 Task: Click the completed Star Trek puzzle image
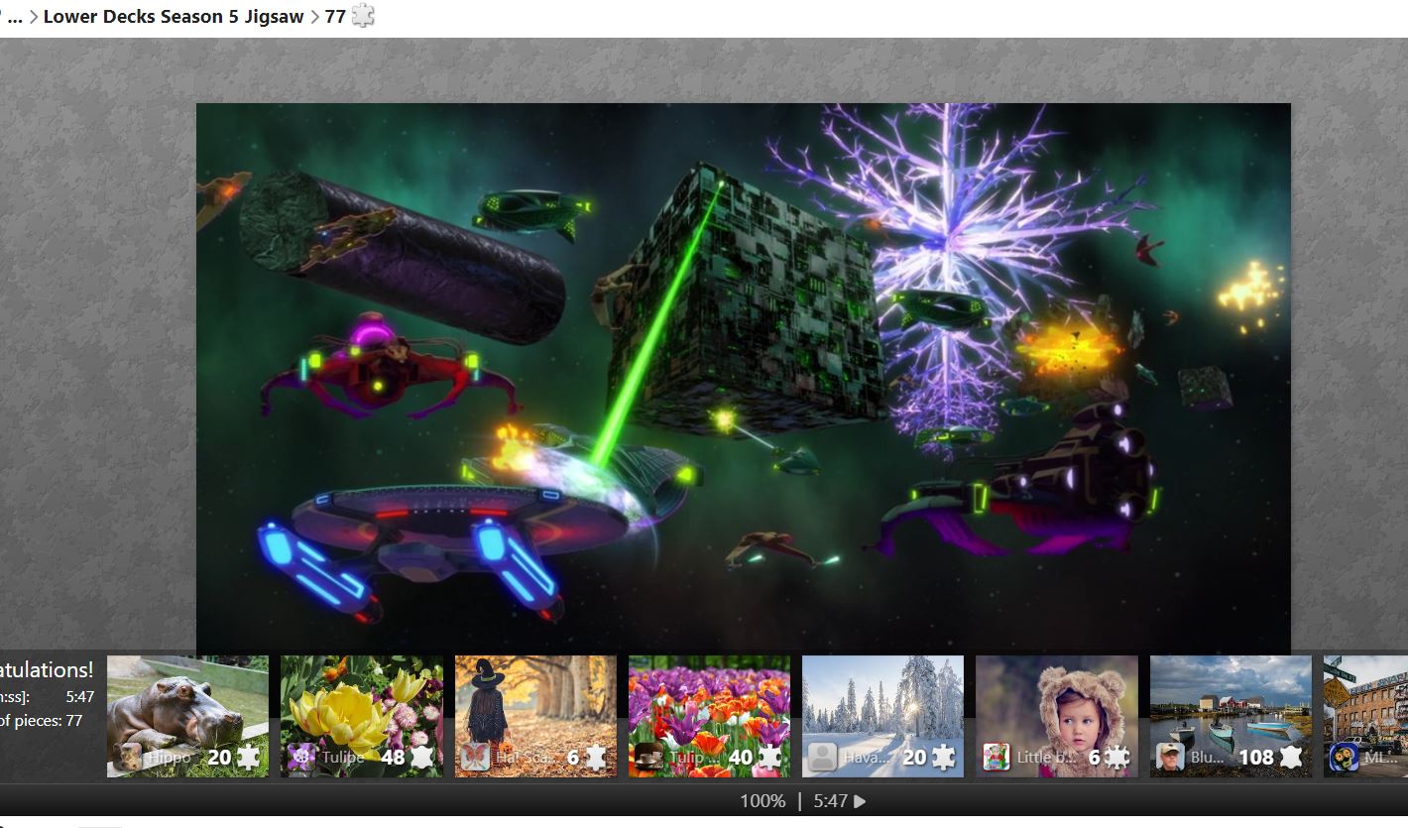point(744,377)
